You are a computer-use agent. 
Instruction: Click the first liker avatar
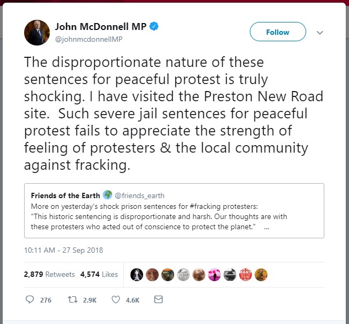[x=137, y=274]
